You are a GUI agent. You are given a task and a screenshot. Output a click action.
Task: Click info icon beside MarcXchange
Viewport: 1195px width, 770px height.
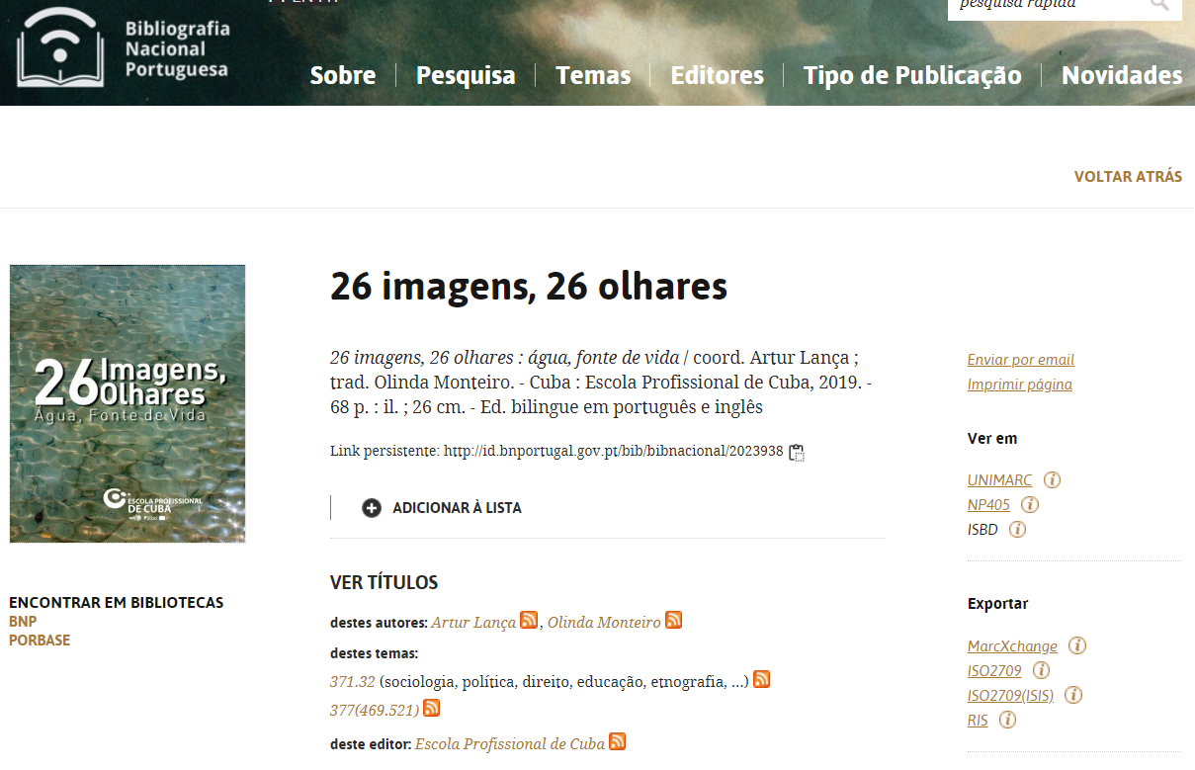point(1078,646)
